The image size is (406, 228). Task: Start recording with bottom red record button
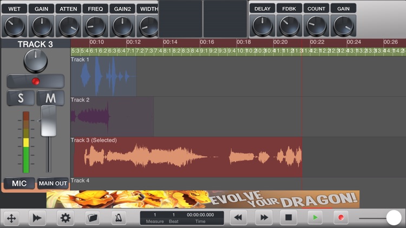[340, 218]
